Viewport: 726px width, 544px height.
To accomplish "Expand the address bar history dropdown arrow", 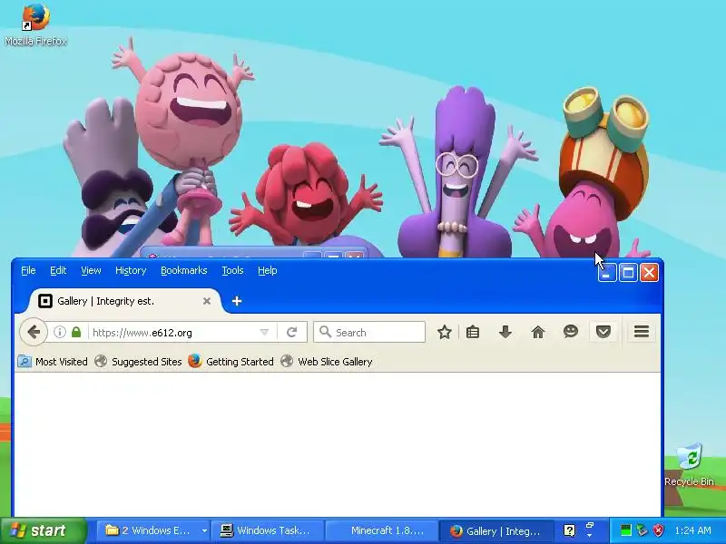I will coord(264,332).
